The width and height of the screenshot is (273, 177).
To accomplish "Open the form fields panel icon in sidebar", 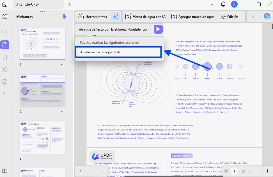I will click(x=5, y=82).
